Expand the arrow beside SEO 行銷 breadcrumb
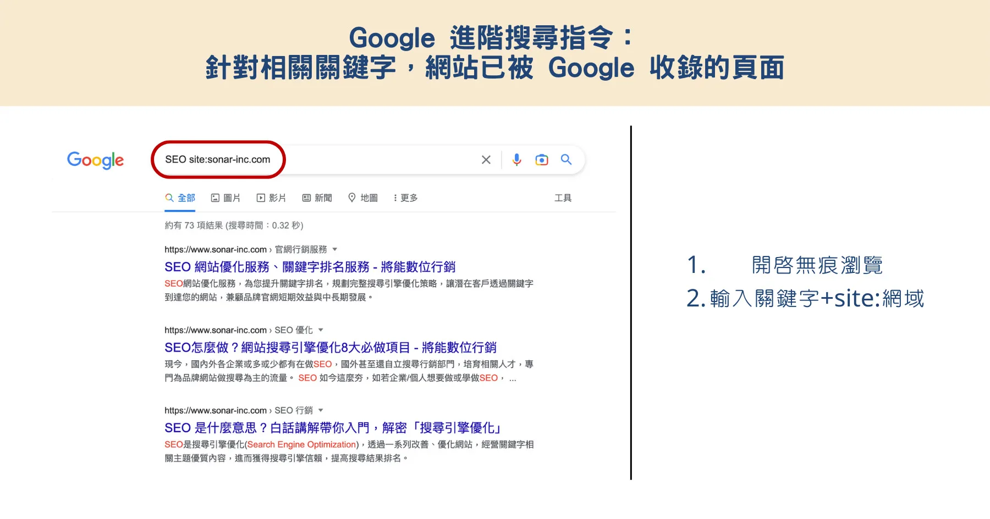Image resolution: width=990 pixels, height=519 pixels. coord(321,410)
